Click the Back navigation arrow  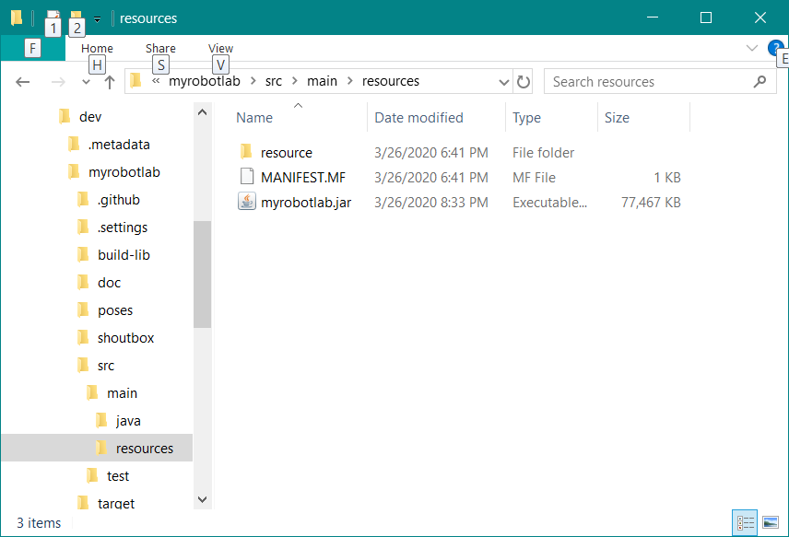coord(23,82)
